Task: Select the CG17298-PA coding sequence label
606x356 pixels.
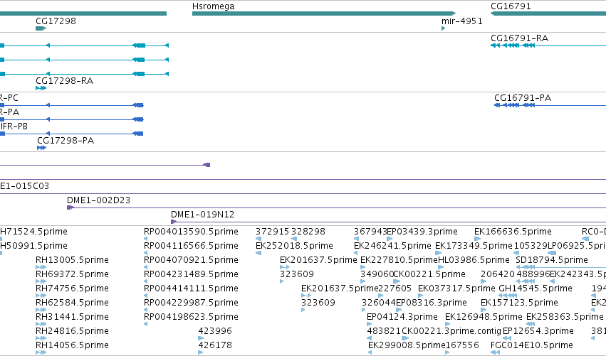Action: click(x=66, y=141)
